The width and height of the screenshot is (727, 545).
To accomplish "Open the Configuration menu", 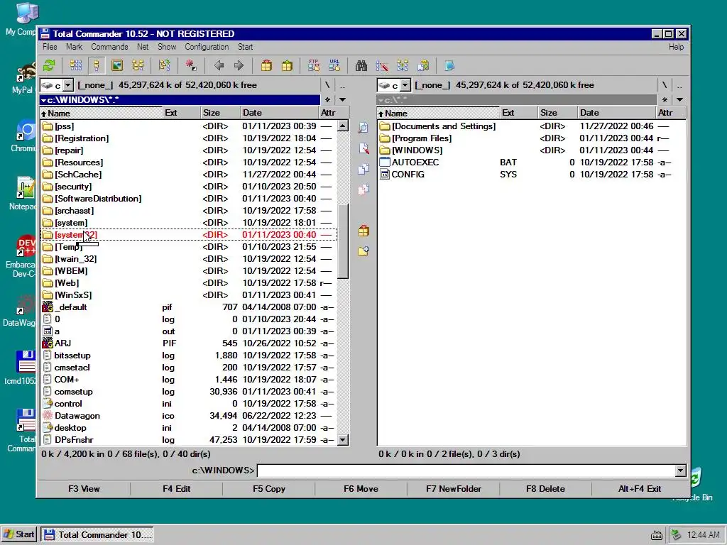I will click(207, 47).
